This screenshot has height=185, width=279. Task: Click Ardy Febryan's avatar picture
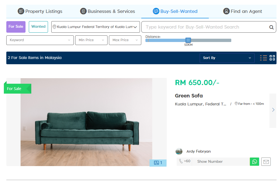click(179, 151)
